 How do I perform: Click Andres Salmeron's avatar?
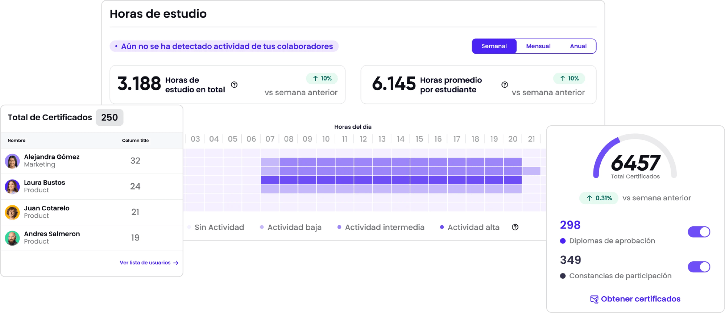(12, 238)
